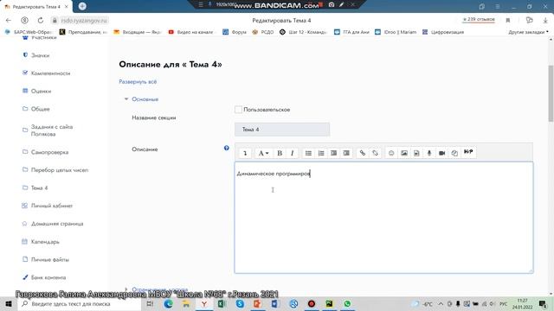Open the Форум bookmark

(235, 32)
